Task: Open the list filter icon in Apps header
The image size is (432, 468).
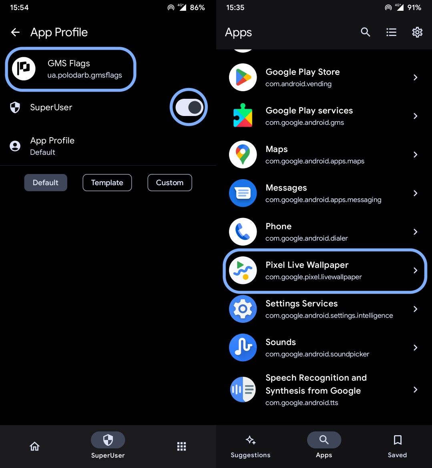Action: (x=391, y=32)
